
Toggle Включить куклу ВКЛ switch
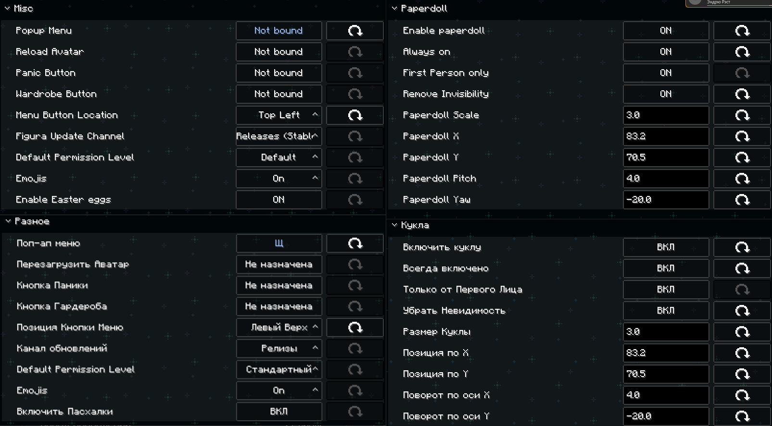click(x=666, y=247)
